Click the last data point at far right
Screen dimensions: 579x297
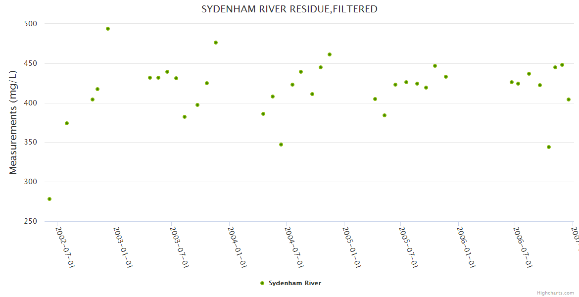tap(569, 99)
